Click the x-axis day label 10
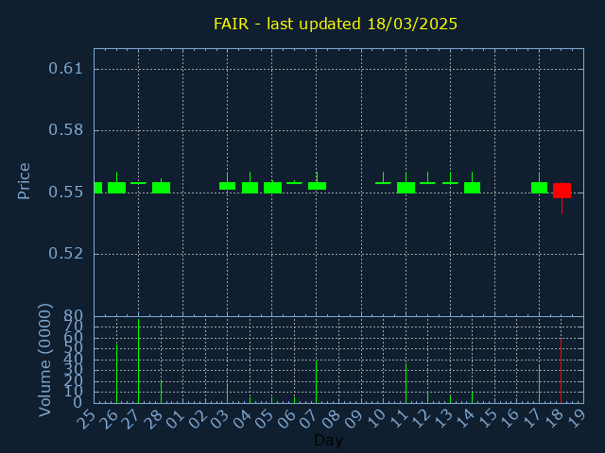605x453 pixels. point(375,418)
